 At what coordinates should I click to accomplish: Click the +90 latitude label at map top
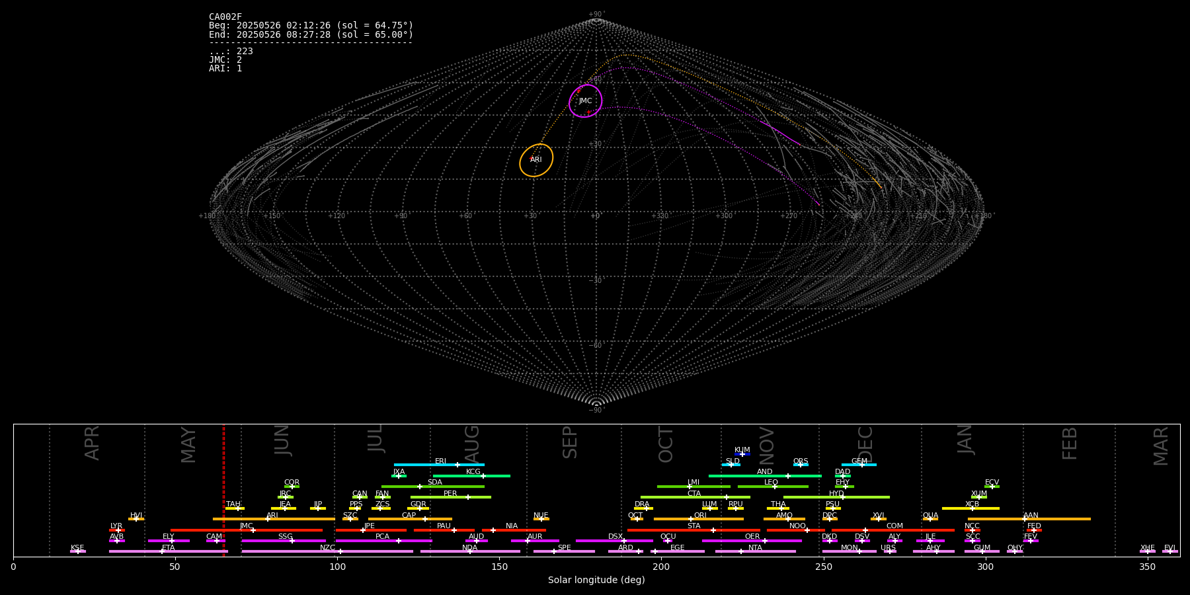[596, 15]
